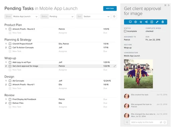Check the Final Display Ad Feedback task

click(x=10, y=99)
